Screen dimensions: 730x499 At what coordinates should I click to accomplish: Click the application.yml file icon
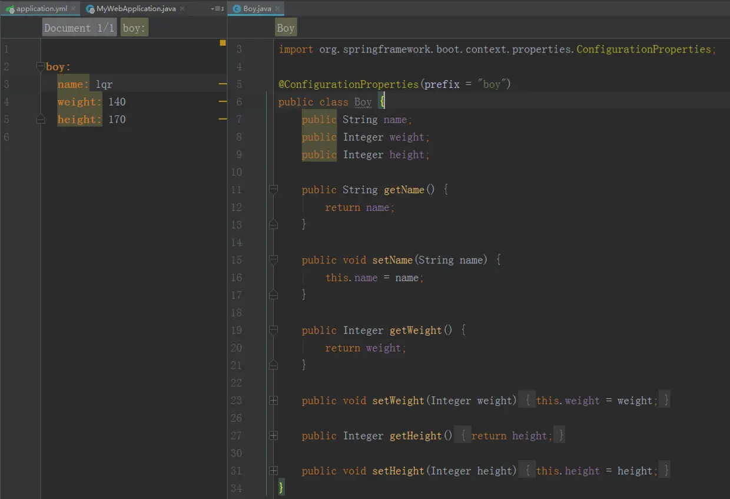[x=11, y=9]
